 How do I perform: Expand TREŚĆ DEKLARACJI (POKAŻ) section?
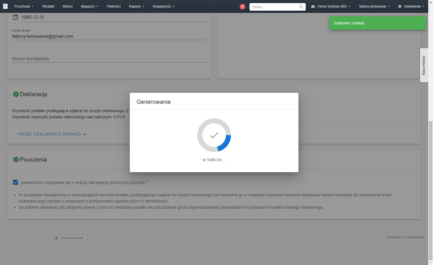click(x=52, y=134)
